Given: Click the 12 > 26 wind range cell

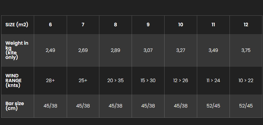Looking at the screenshot, I should (x=181, y=81).
